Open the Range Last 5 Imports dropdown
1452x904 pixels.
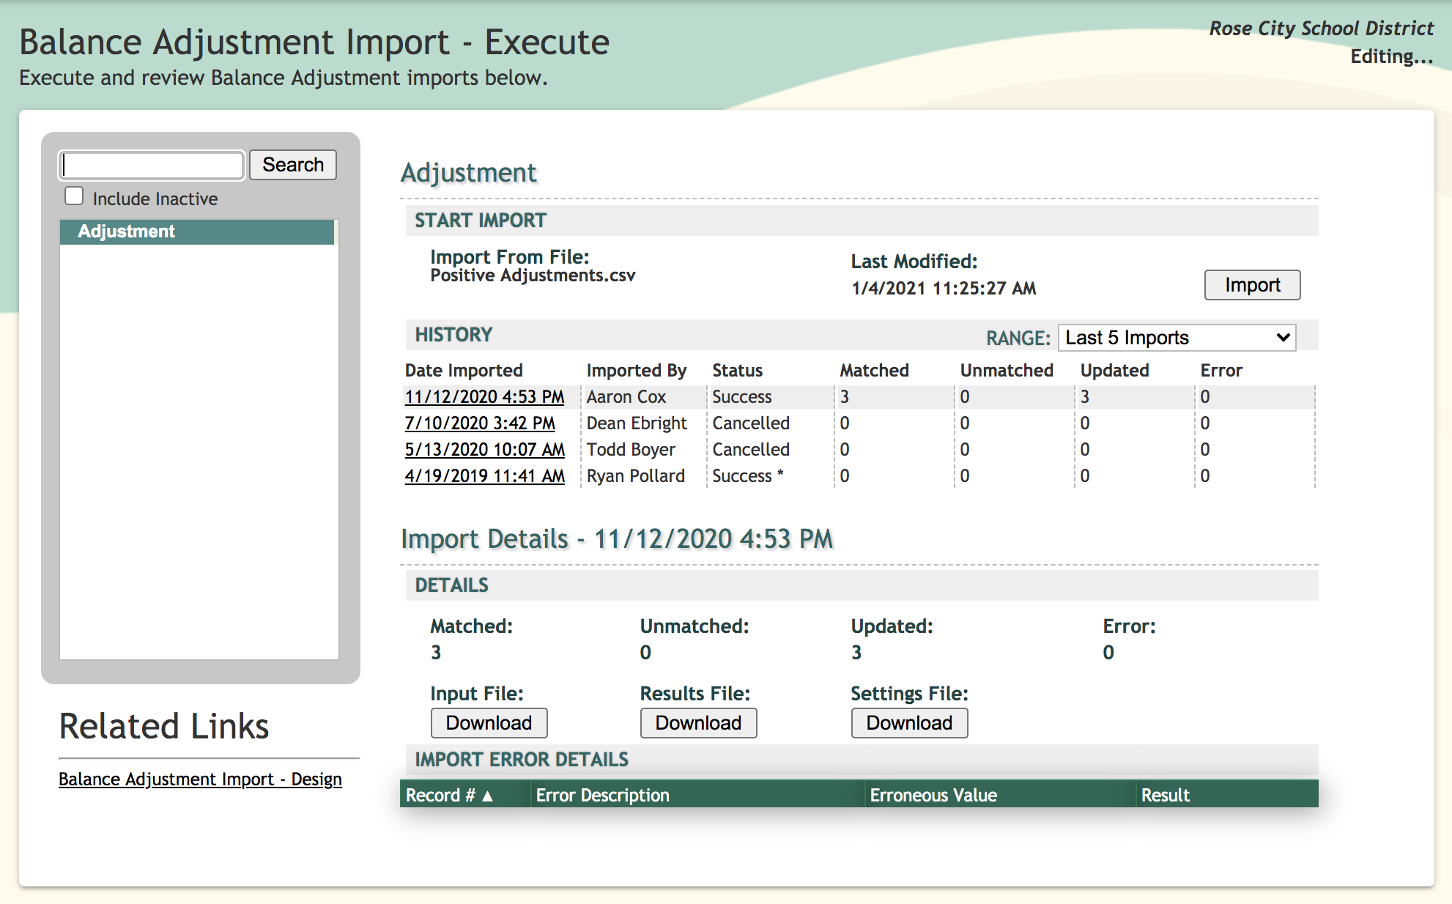tap(1176, 338)
